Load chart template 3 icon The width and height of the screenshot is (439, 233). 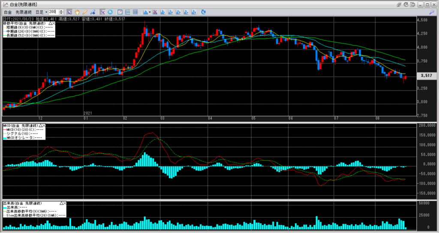click(x=178, y=12)
